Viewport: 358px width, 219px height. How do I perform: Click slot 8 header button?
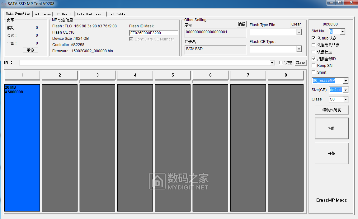[286, 75]
